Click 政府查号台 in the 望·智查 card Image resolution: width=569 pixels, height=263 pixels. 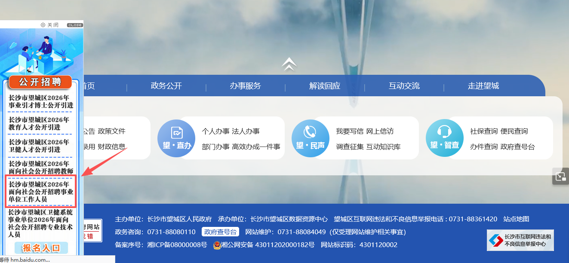[x=518, y=147]
